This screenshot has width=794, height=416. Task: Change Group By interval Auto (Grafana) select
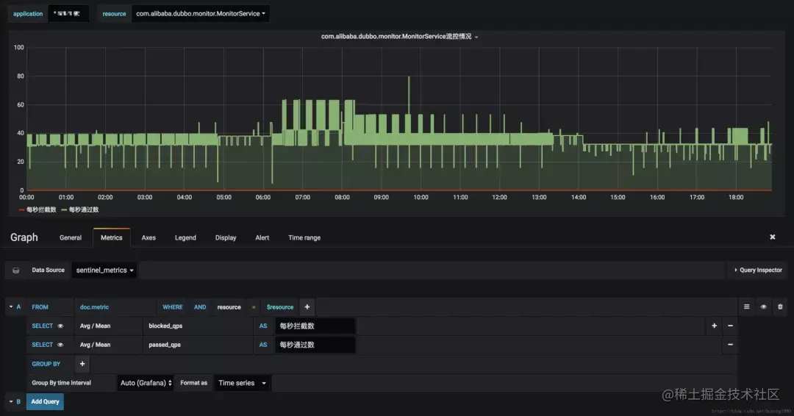point(146,383)
